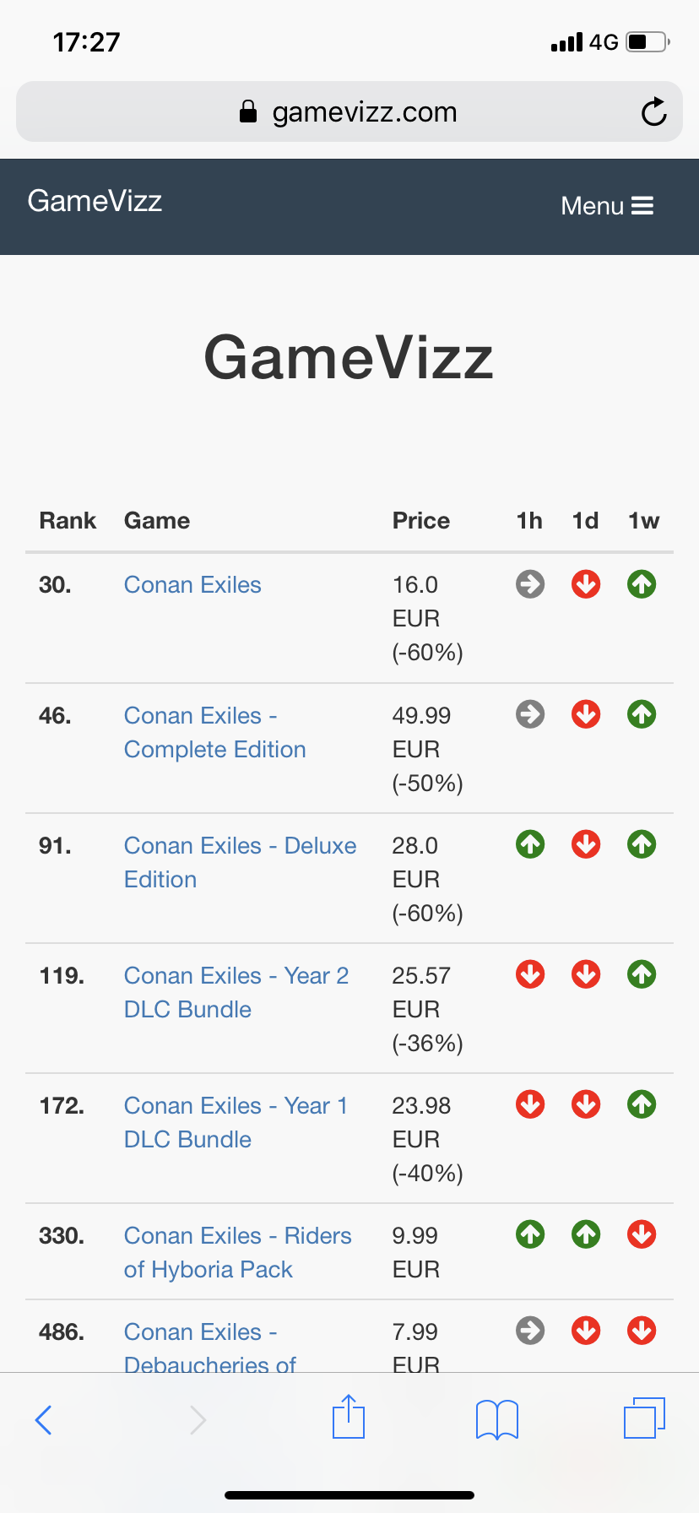Tap the Safari share icon

349,1418
